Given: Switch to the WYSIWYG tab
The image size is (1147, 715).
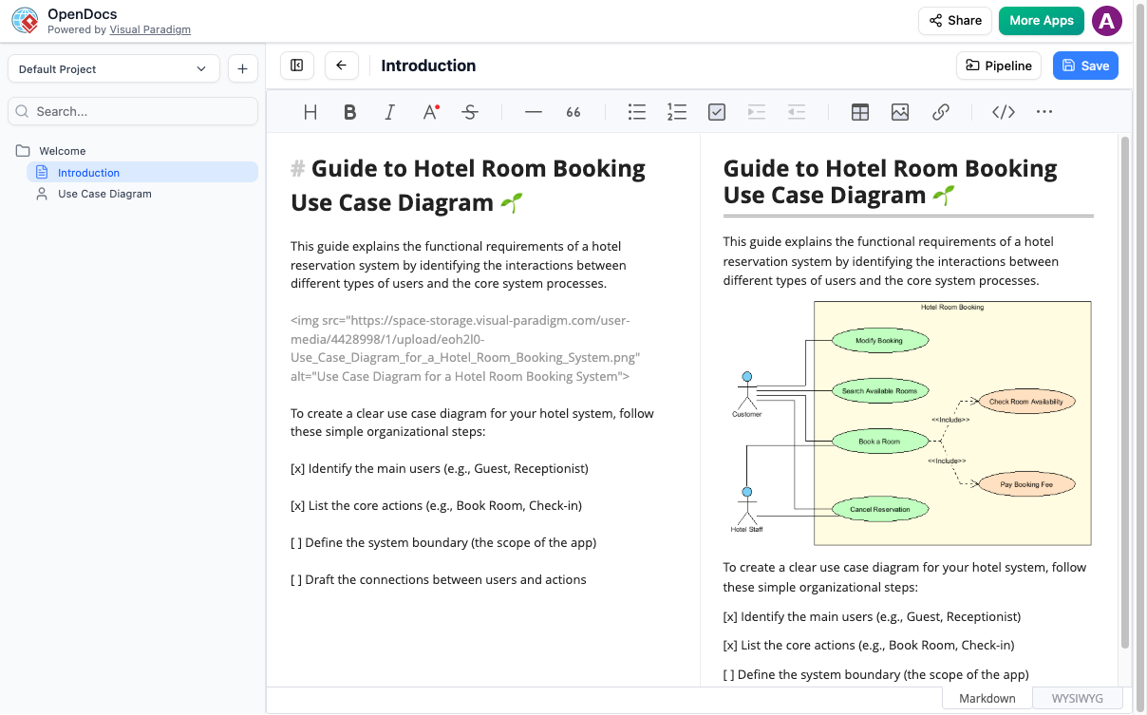Looking at the screenshot, I should tap(1077, 697).
